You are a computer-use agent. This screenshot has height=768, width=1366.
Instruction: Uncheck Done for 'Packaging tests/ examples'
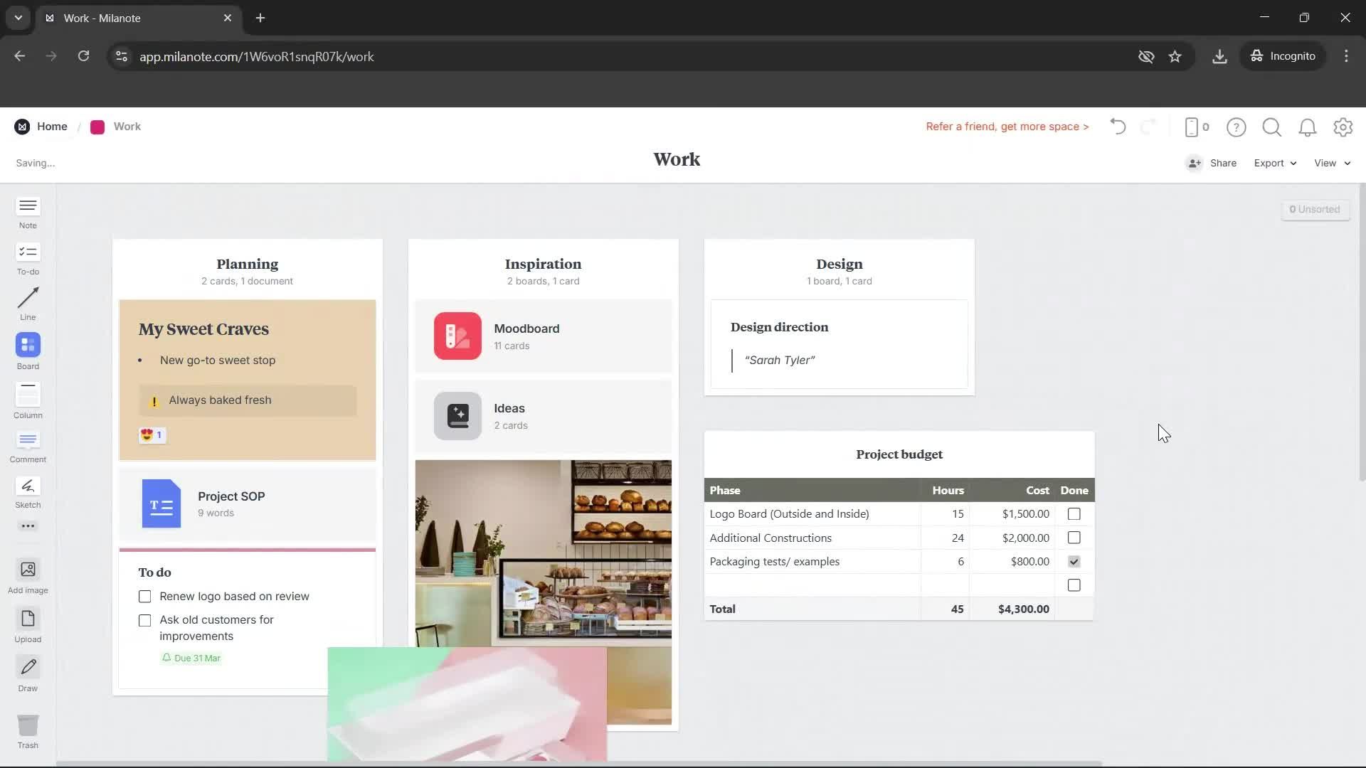point(1073,561)
